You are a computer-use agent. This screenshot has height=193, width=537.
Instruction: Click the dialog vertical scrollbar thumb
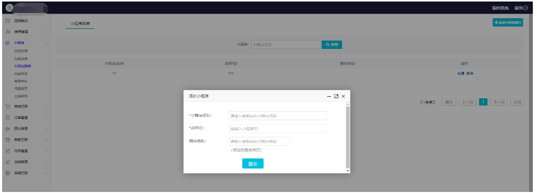tap(348, 137)
